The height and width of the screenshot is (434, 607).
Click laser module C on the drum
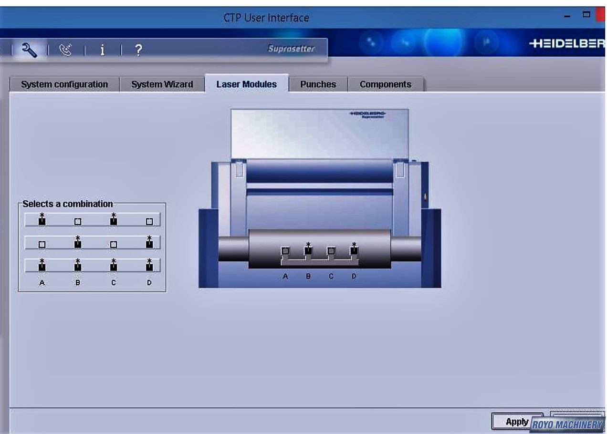coord(331,251)
